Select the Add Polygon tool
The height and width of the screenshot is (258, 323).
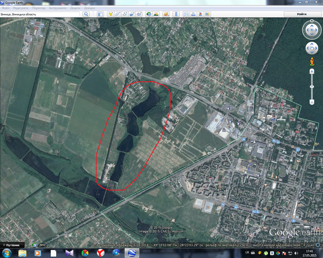tap(118, 14)
